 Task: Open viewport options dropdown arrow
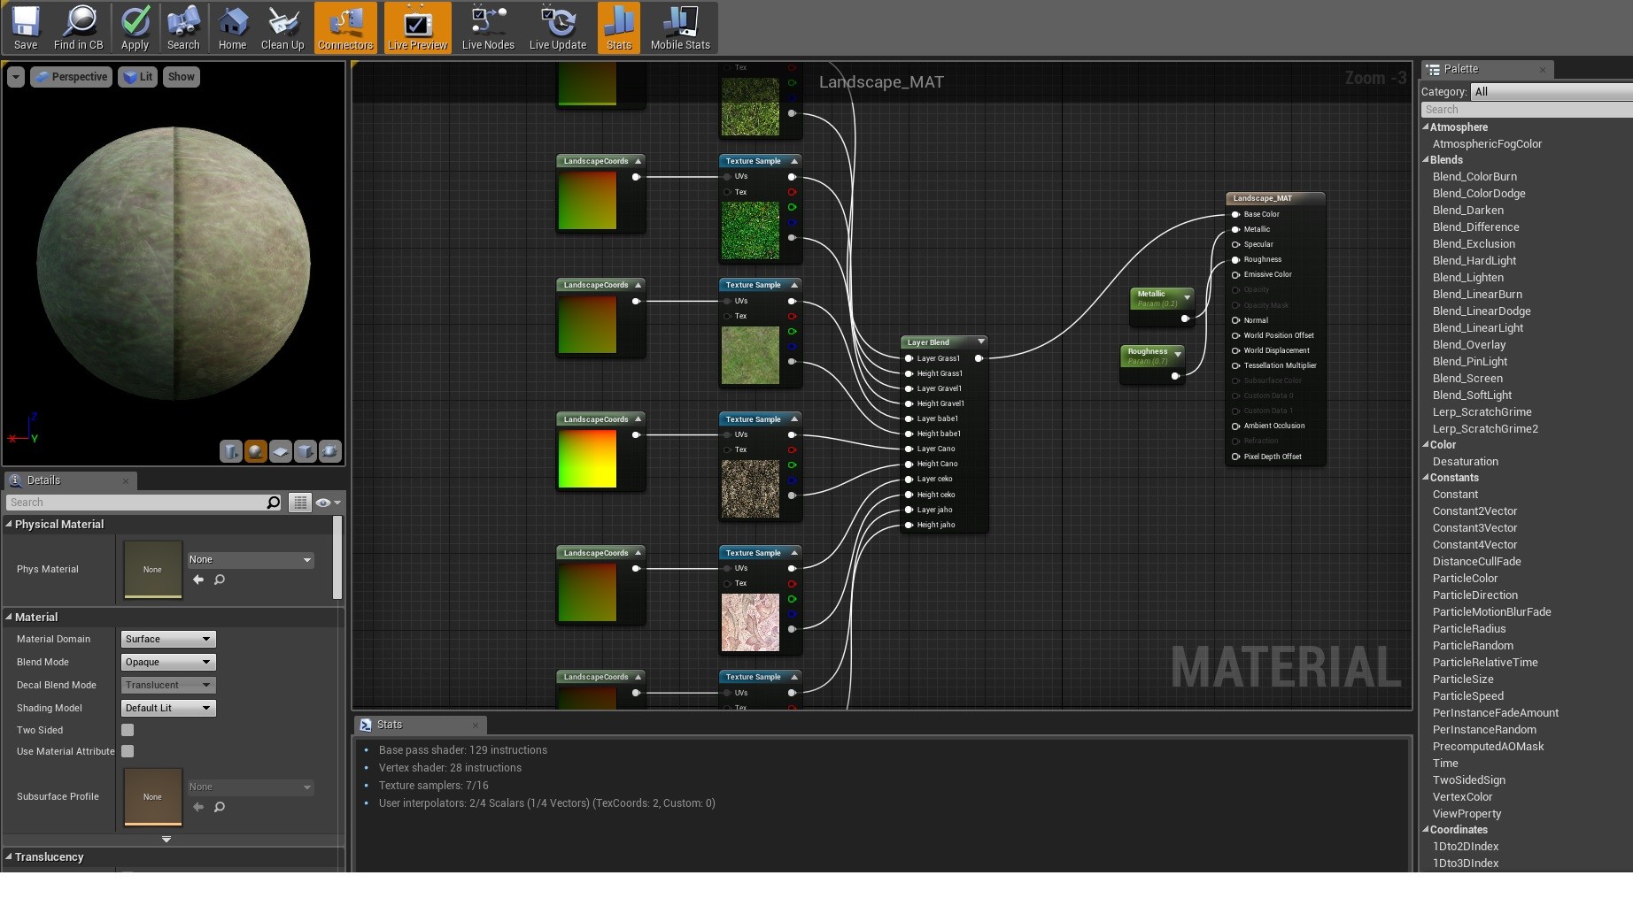pos(15,77)
